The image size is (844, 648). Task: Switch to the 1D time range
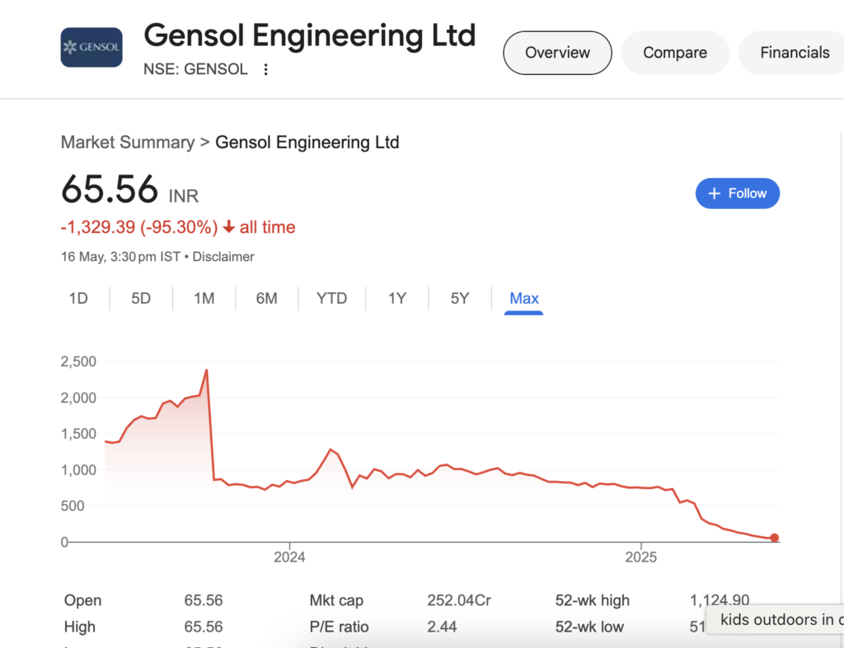tap(79, 298)
